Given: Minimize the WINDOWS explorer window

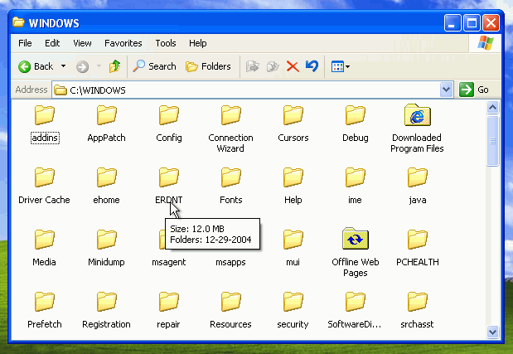Looking at the screenshot, I should (453, 23).
